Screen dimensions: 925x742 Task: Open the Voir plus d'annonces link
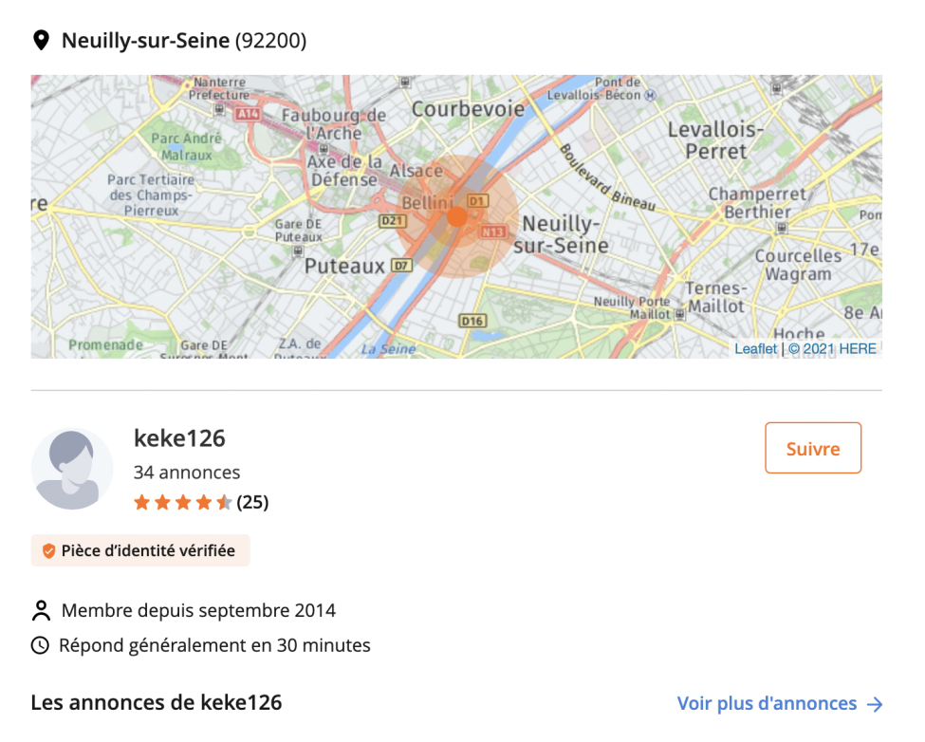[779, 704]
